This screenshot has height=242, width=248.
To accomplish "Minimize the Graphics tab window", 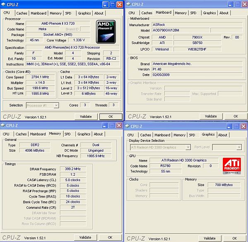I will 229,126.
